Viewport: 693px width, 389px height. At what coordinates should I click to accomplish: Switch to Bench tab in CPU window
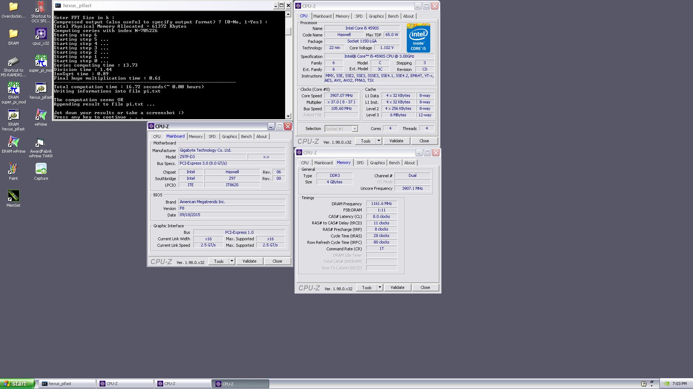(393, 16)
